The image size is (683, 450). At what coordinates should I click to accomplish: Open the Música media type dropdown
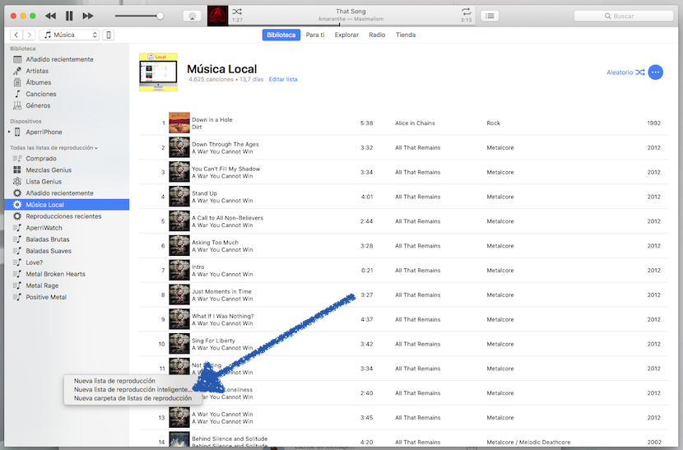pos(69,35)
